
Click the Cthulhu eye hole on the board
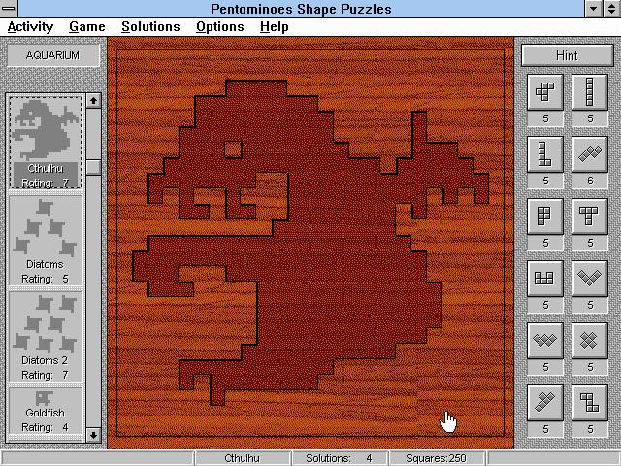[233, 150]
